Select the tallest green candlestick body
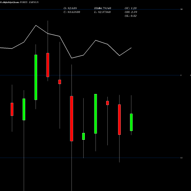Image resolution: width=191 pixels, height=191 pixels. click(x=36, y=77)
